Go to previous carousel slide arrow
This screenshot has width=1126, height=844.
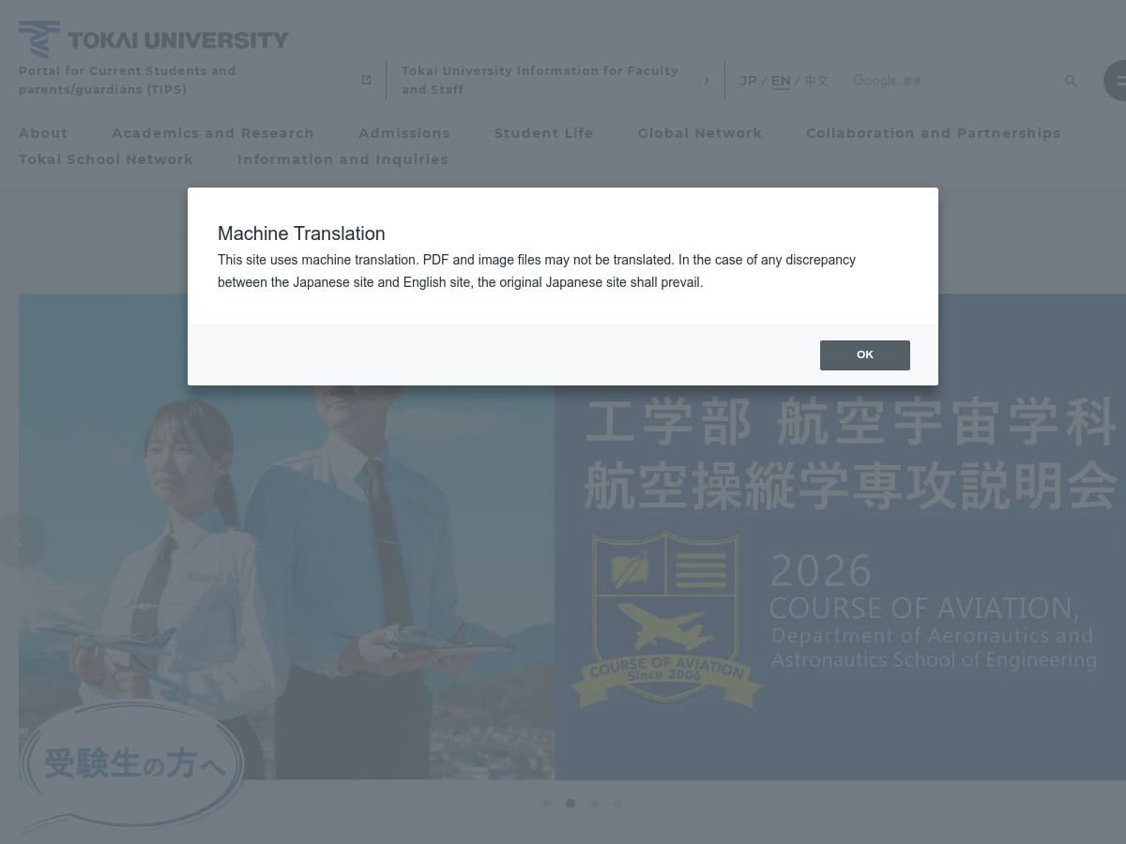[21, 539]
